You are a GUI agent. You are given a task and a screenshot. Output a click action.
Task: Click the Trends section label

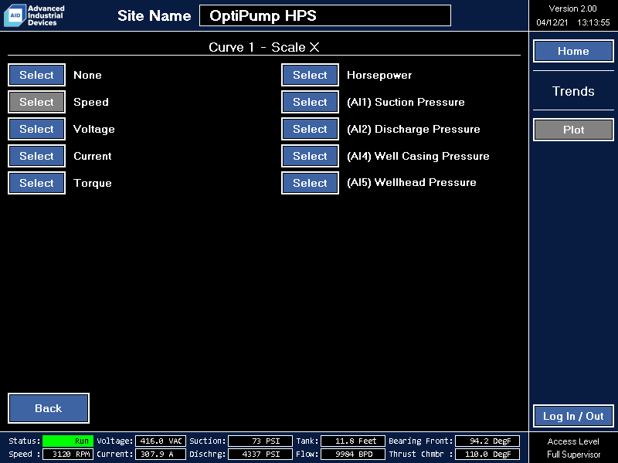tap(573, 91)
